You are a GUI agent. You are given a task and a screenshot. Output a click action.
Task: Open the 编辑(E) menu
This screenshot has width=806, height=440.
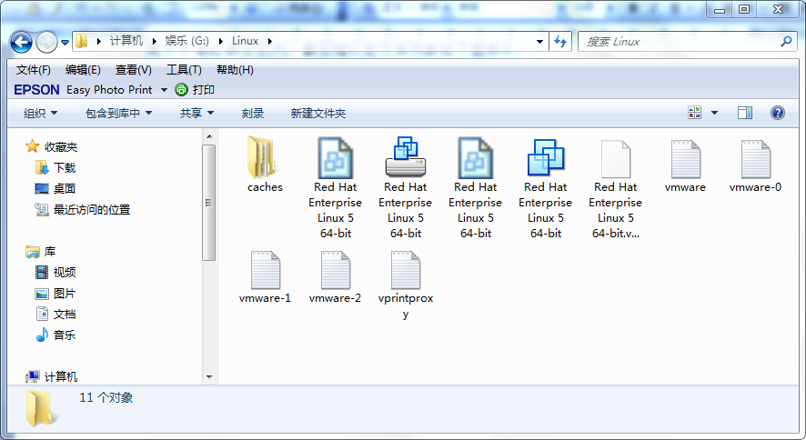click(83, 70)
